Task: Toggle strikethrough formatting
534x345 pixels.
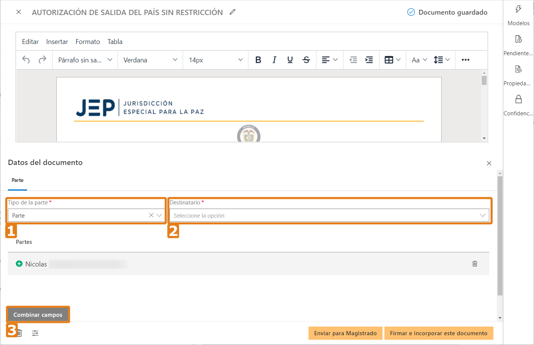Action: [306, 60]
